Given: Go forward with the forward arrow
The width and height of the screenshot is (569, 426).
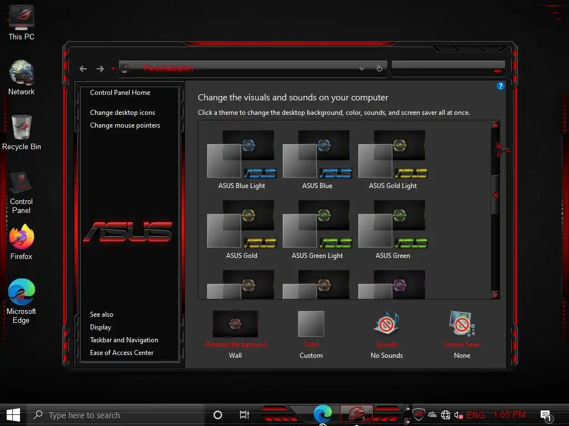Looking at the screenshot, I should pos(100,69).
